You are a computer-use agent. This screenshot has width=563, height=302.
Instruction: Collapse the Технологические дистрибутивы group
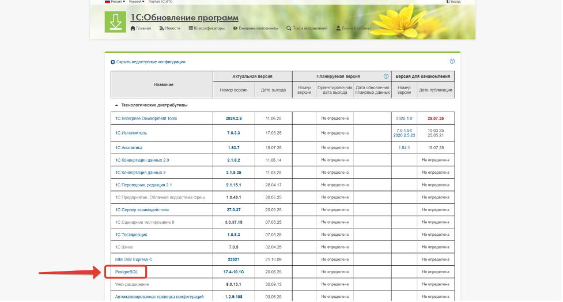coord(117,105)
